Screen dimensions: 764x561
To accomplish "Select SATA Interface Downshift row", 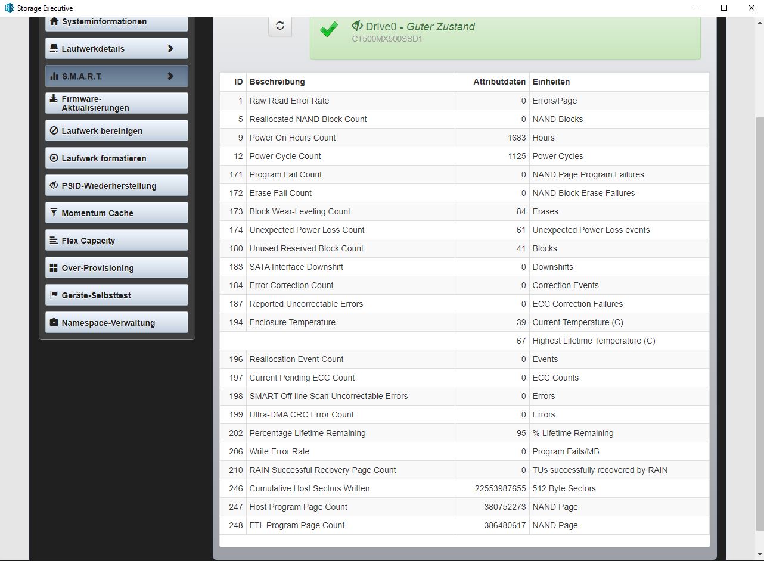I will click(x=465, y=267).
